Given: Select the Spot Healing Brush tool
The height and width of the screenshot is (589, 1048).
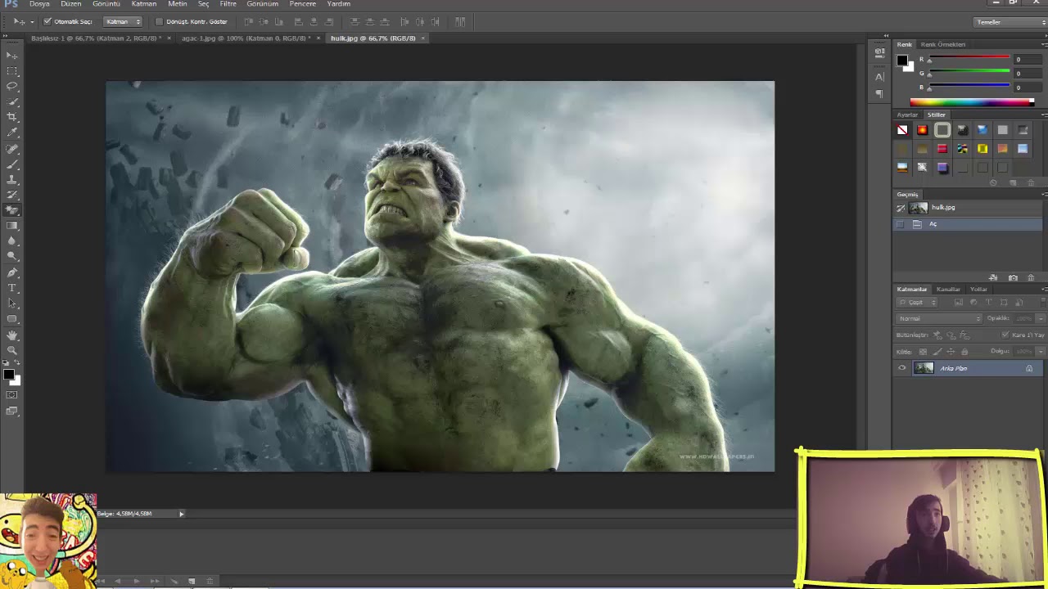Looking at the screenshot, I should [x=12, y=149].
